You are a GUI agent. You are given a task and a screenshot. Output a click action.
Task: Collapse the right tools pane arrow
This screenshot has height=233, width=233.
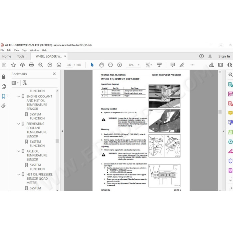[x=224, y=131]
